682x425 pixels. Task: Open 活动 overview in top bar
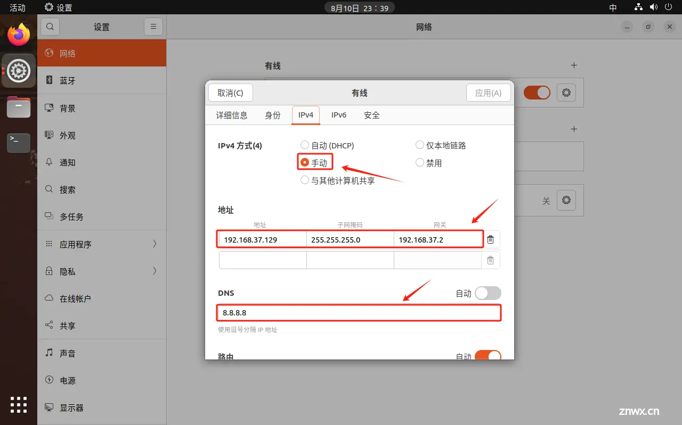click(x=18, y=7)
